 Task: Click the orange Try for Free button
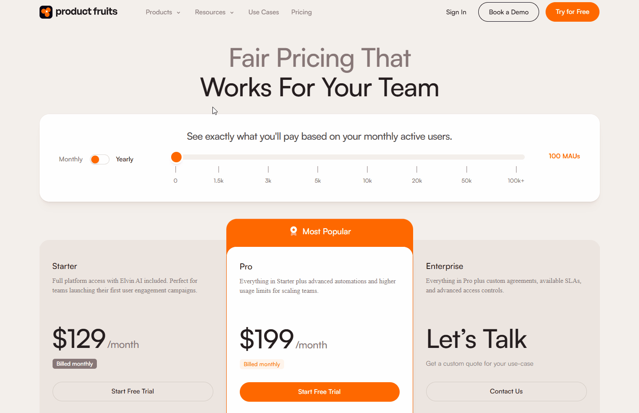[572, 12]
